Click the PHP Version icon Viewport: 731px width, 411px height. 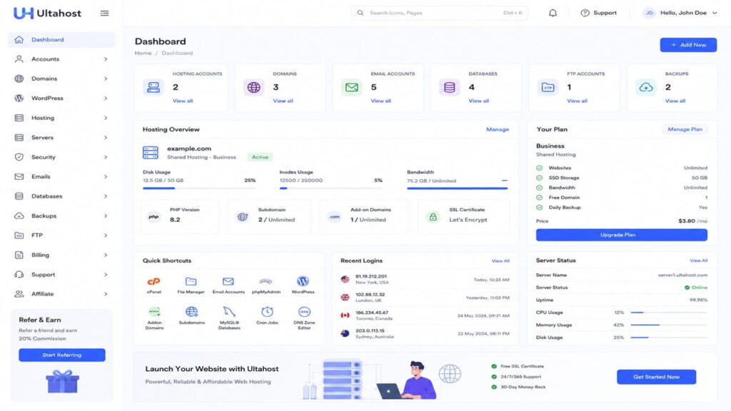pos(154,217)
